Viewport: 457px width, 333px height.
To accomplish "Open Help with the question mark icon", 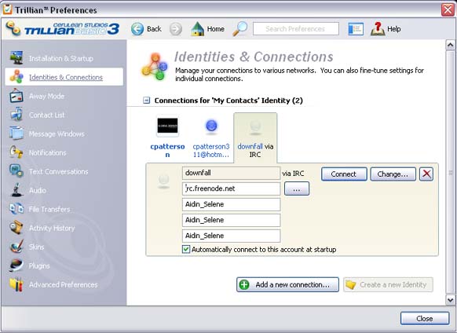I will (x=378, y=29).
